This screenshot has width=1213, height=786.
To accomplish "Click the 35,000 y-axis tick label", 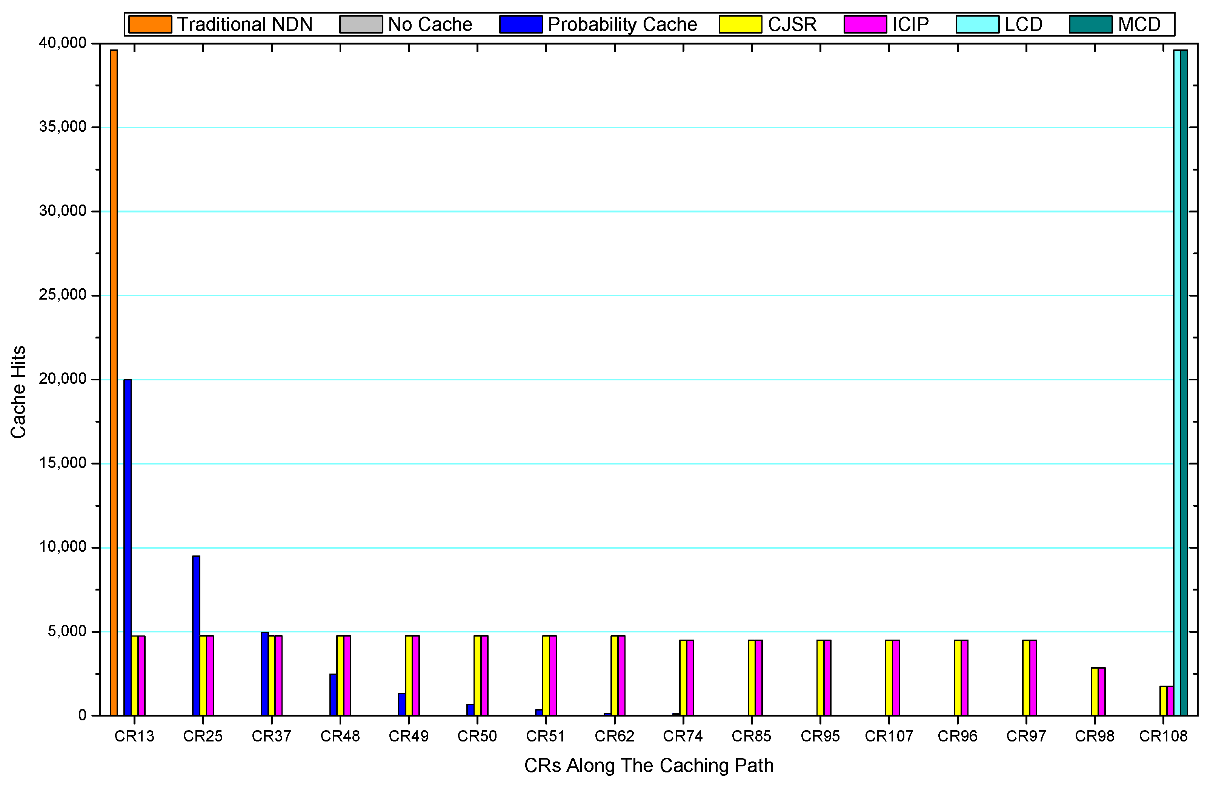I will point(62,127).
